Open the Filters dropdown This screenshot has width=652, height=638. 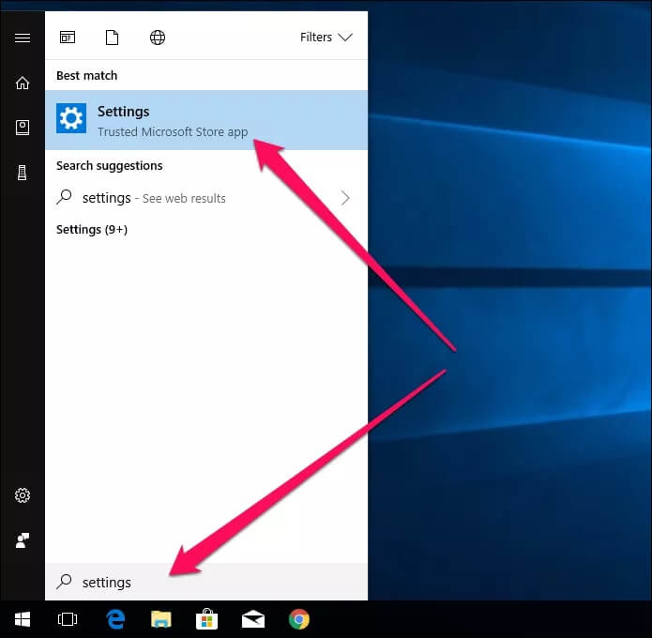point(326,38)
